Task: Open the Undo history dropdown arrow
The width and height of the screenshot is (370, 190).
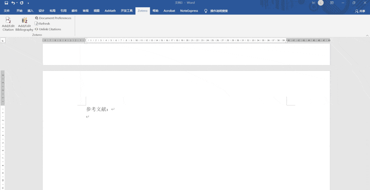Action: pyautogui.click(x=17, y=3)
